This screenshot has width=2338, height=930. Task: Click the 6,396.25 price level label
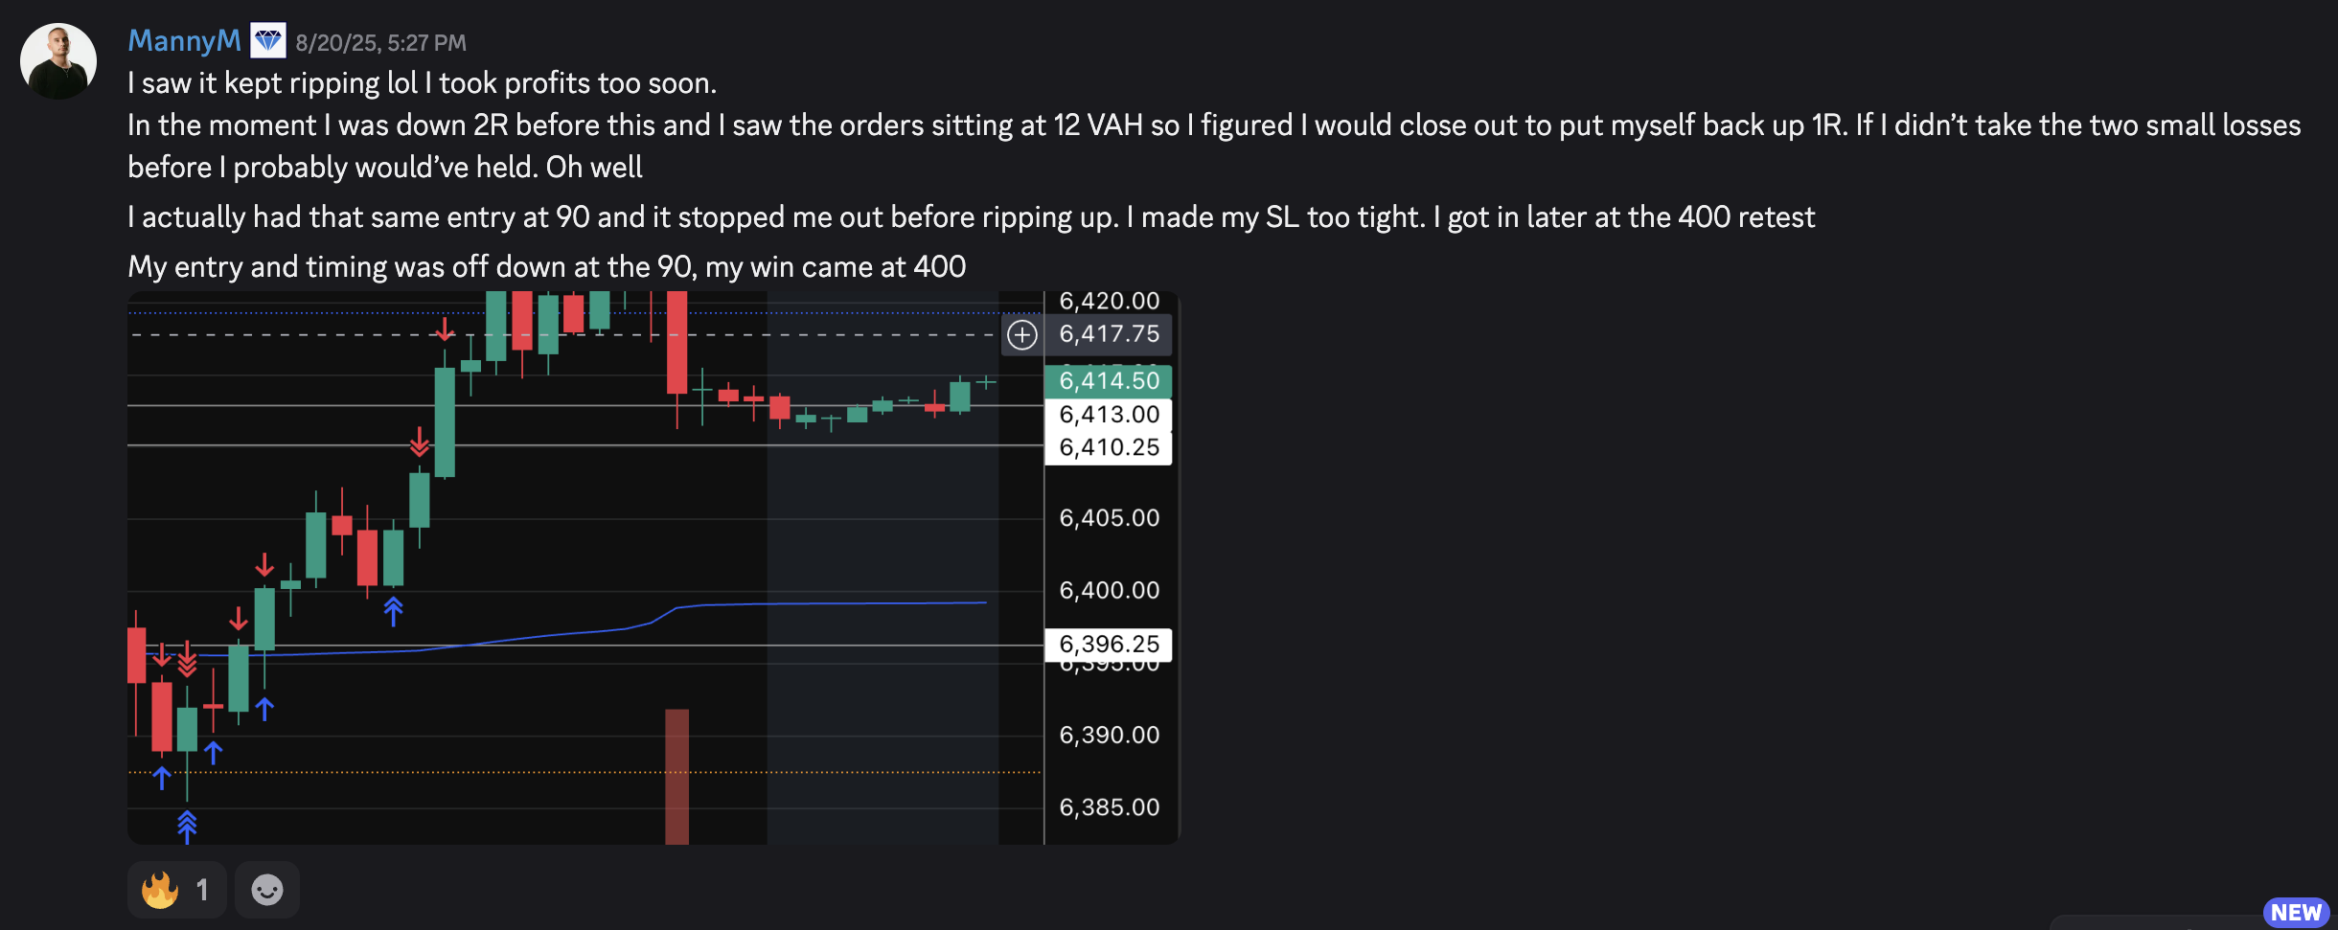[1109, 645]
